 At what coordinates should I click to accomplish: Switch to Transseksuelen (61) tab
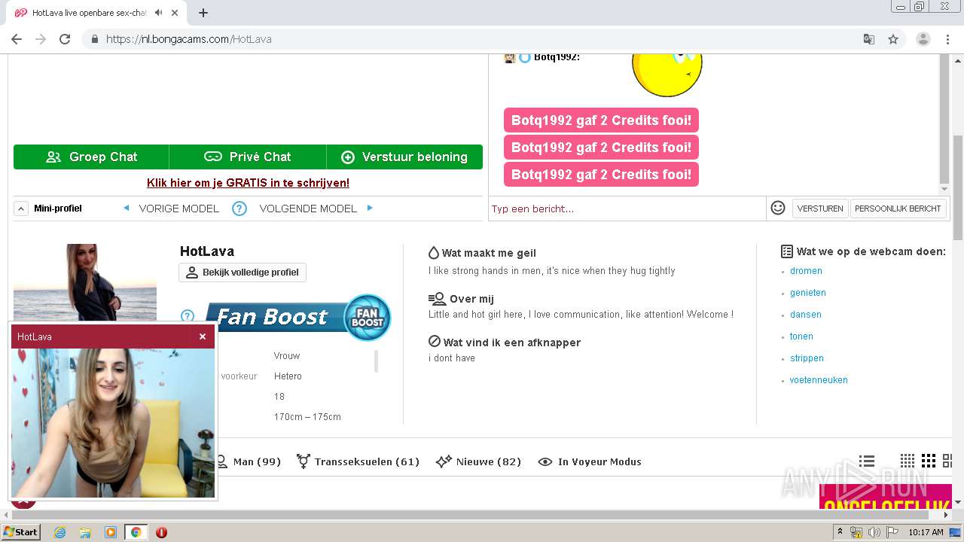point(358,461)
